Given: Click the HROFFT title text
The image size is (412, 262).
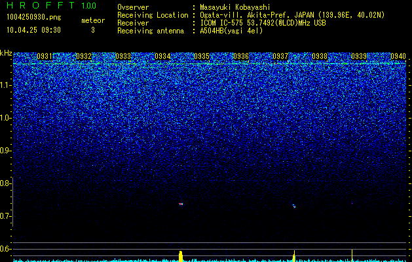Looking at the screenshot, I should (41, 5).
